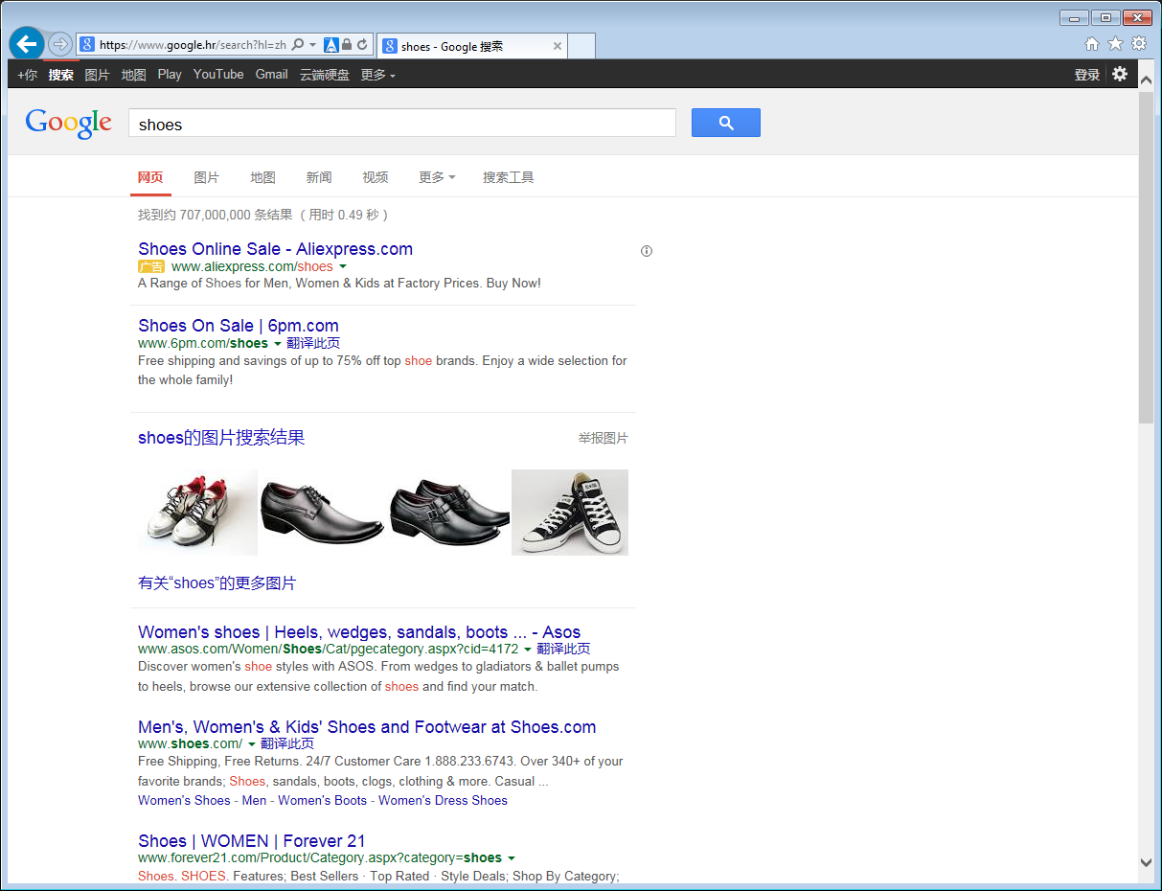Expand '更多' dropdown in the Google top bar
Viewport: 1162px width, 891px height.
(377, 75)
